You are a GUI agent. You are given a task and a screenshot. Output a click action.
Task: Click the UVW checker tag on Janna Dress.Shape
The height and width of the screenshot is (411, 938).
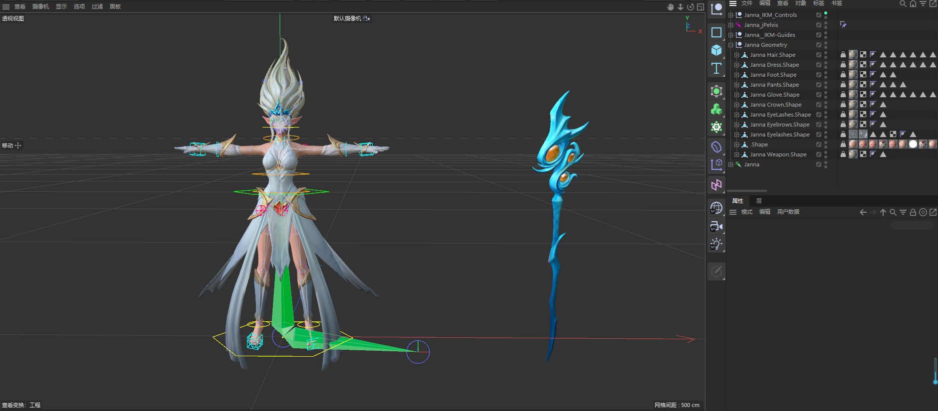863,65
